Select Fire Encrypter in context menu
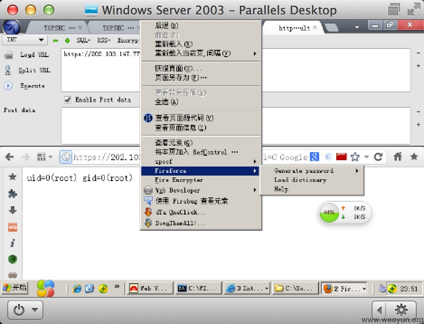 click(201, 180)
